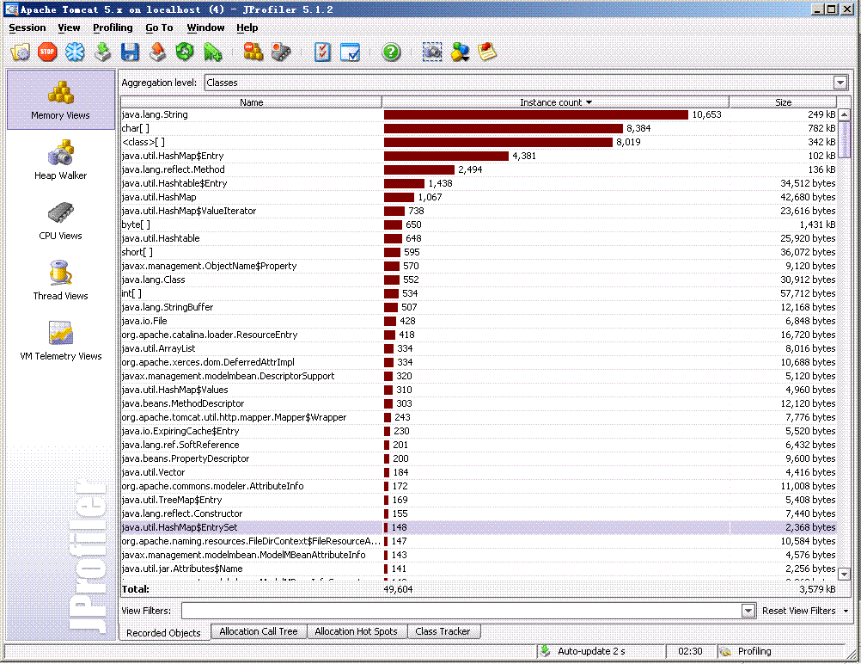This screenshot has height=664, width=861.
Task: Open the Memory Views section
Action: click(59, 99)
